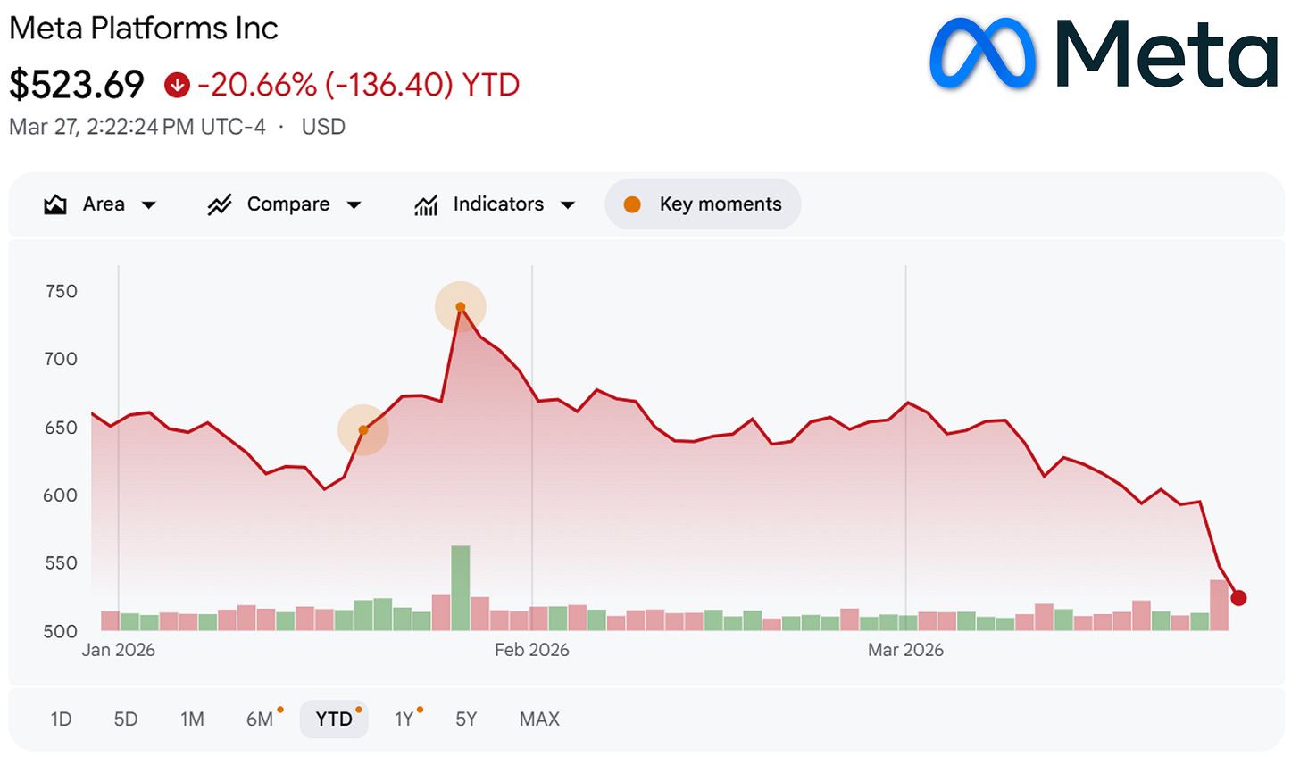The height and width of the screenshot is (757, 1300).
Task: Click the Feb 2026 axis label
Action: 532,650
